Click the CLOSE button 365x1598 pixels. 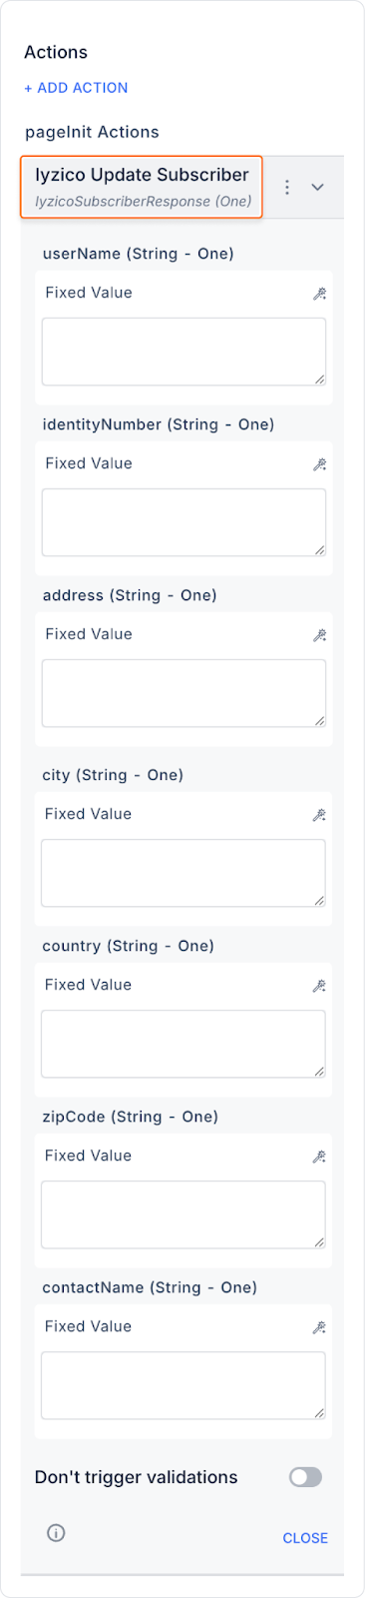[305, 1538]
